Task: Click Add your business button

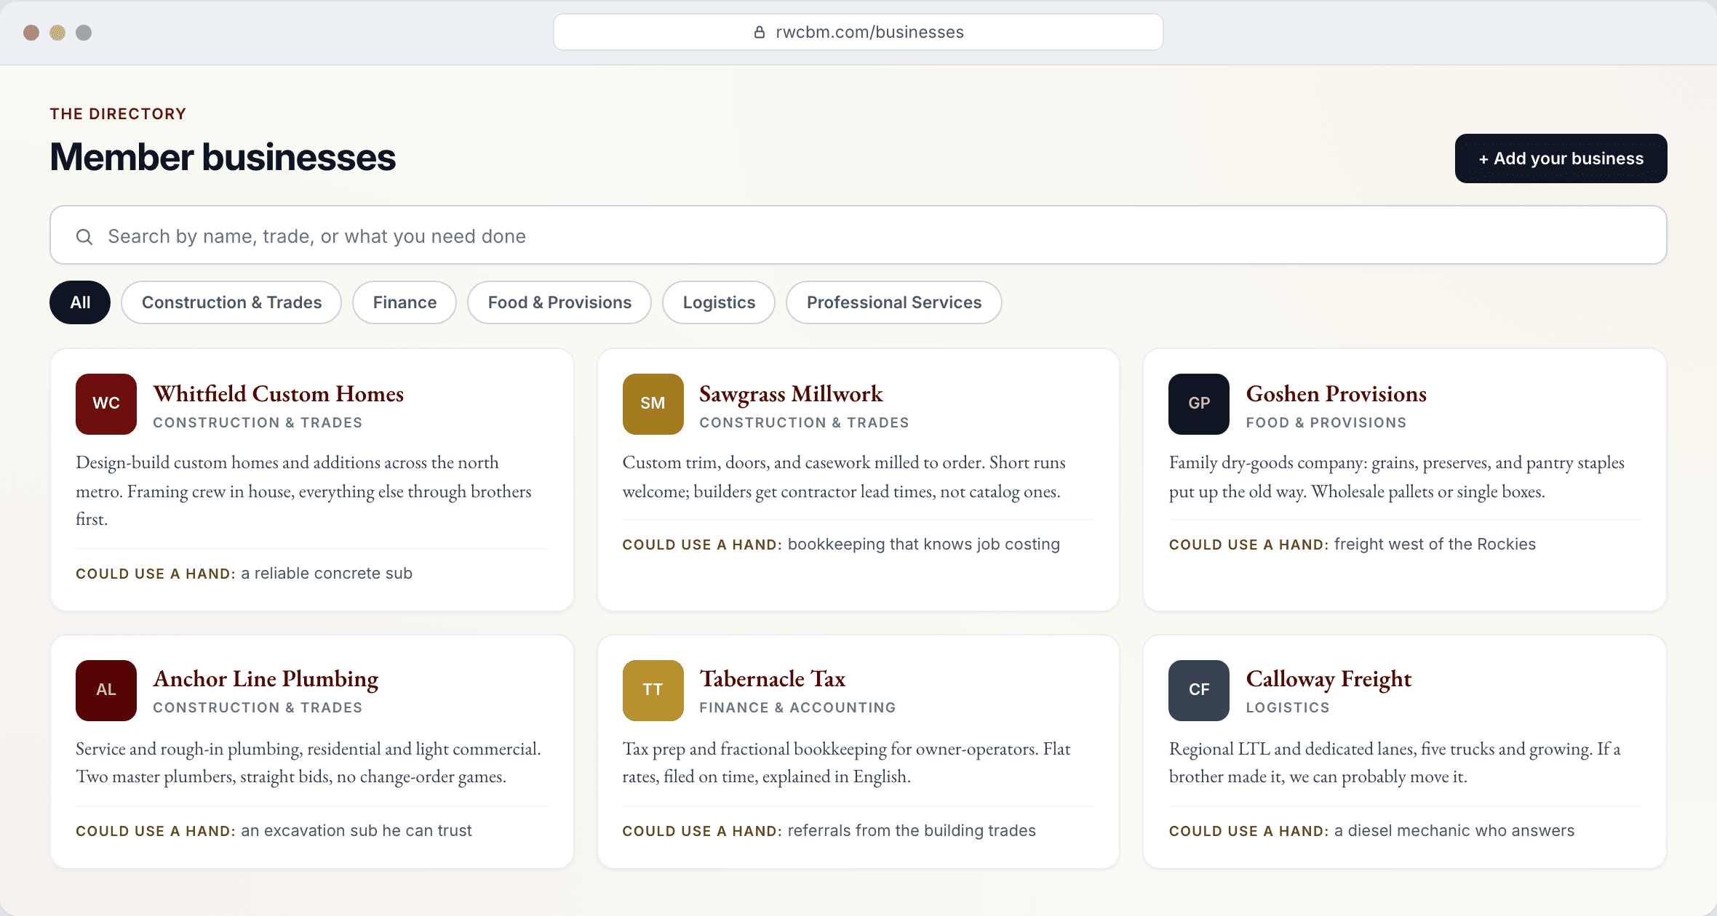Action: pyautogui.click(x=1561, y=158)
